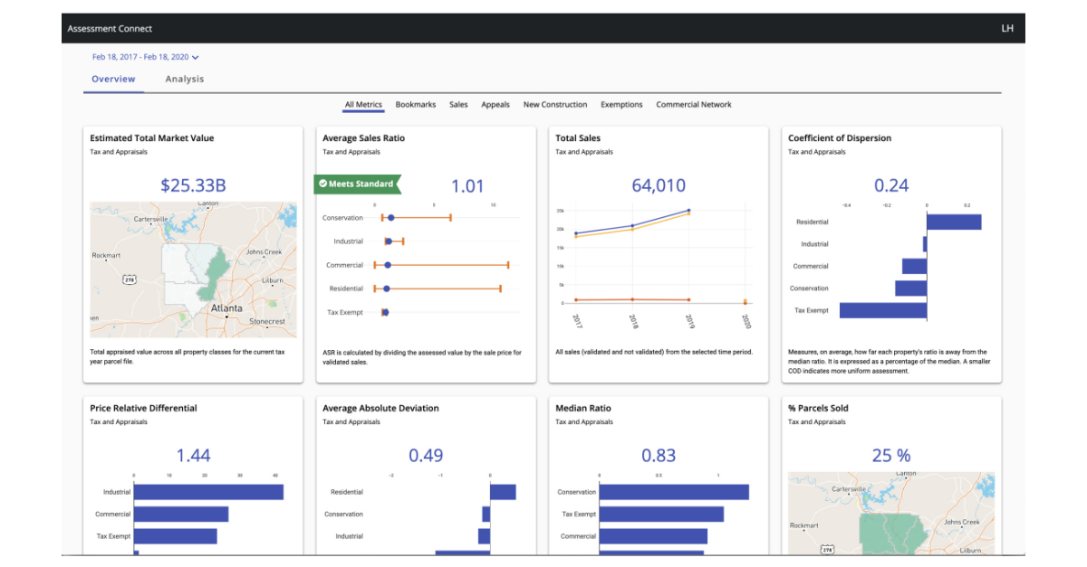Screen dimensions: 1087x567
Task: Select the Appeals category
Action: tap(495, 104)
